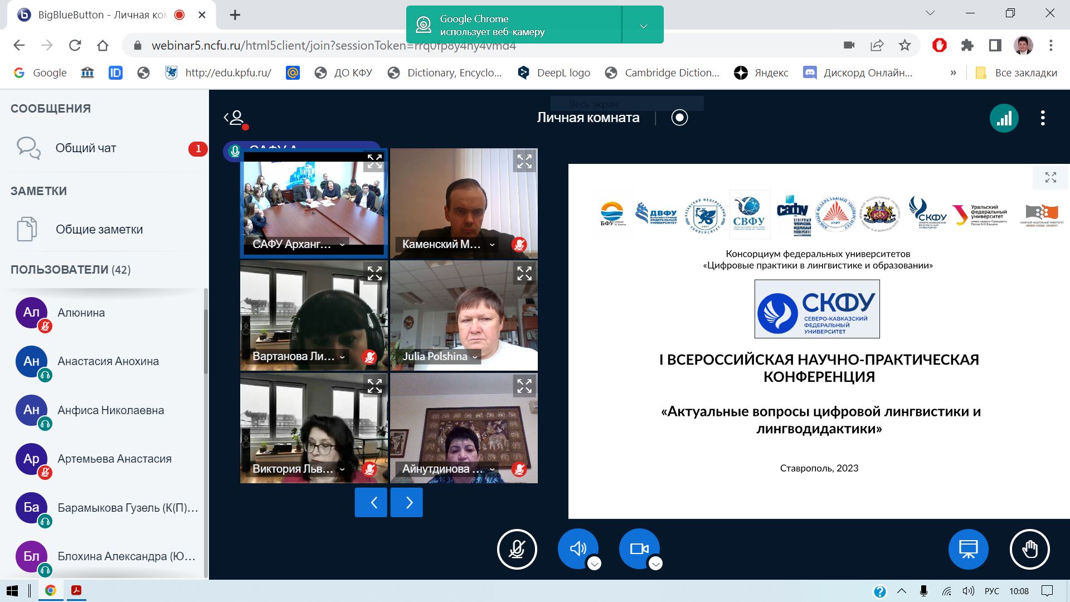Unmute your microphone
This screenshot has height=602, width=1070.
point(517,549)
